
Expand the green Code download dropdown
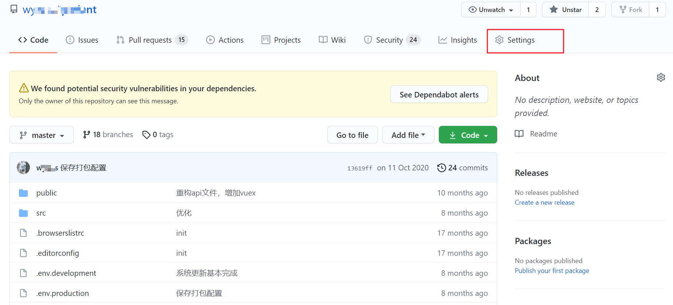(468, 135)
